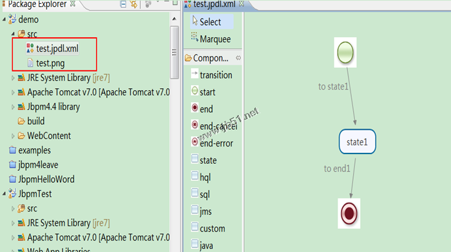
Task: Select the jbpm4leave project
Action: [x=34, y=165]
